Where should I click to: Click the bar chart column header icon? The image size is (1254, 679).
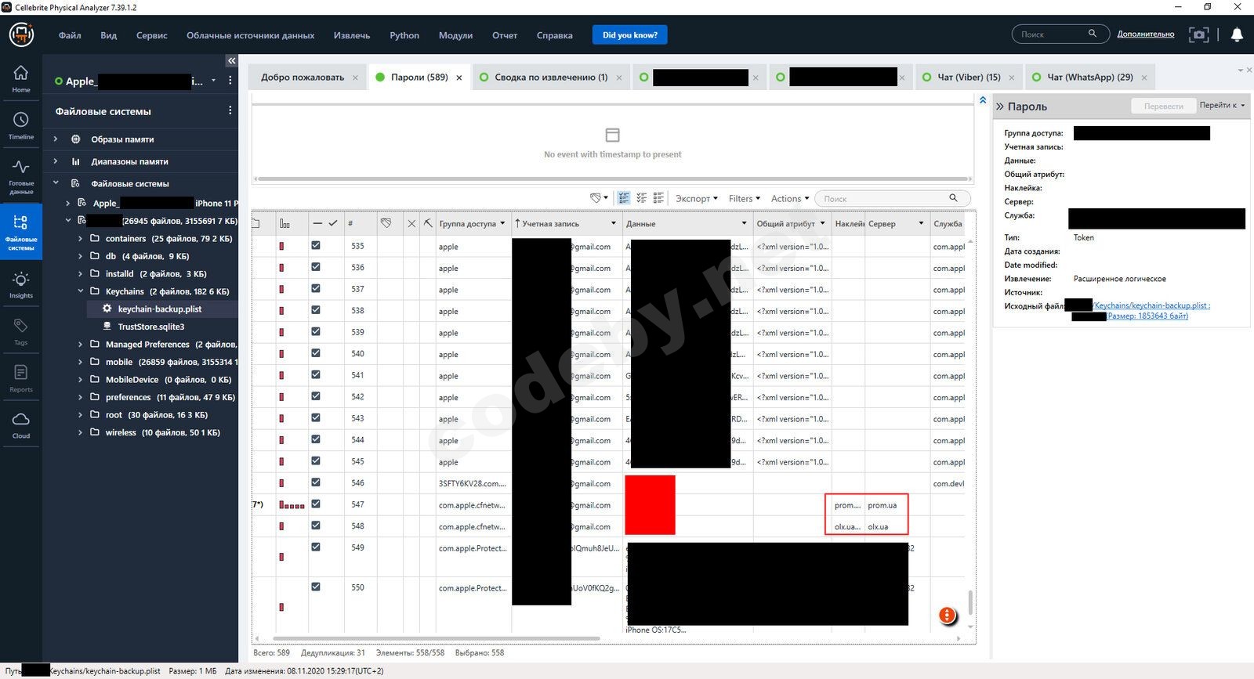pos(285,224)
